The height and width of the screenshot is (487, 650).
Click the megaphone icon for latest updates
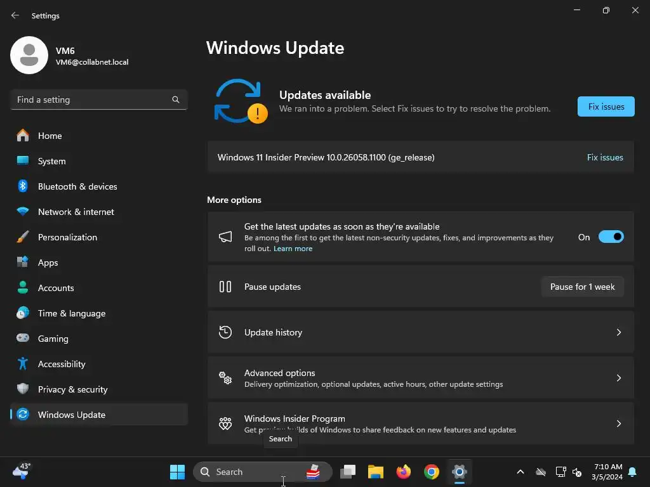(225, 237)
